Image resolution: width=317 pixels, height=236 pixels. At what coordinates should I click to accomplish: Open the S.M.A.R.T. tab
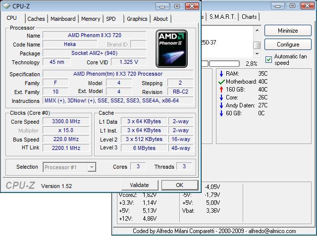pyautogui.click(x=222, y=17)
